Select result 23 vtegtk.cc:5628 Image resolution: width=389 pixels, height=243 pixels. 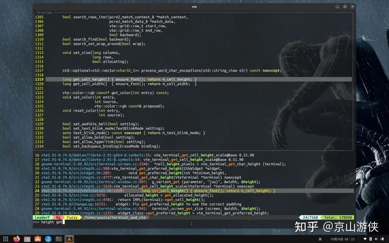(144, 186)
